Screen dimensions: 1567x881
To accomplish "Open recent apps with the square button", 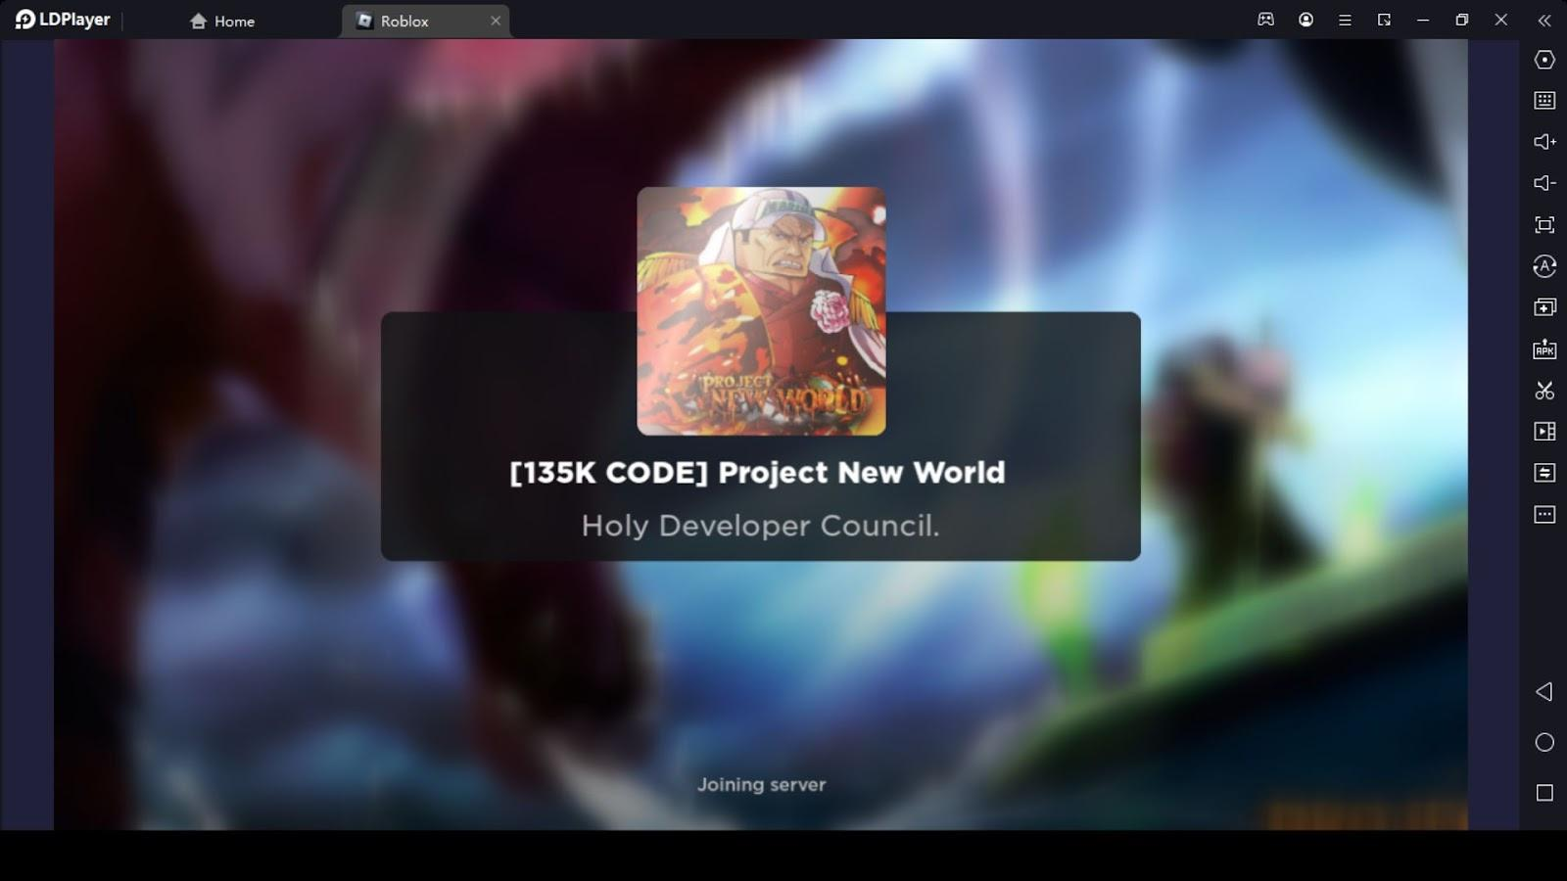I will point(1544,793).
